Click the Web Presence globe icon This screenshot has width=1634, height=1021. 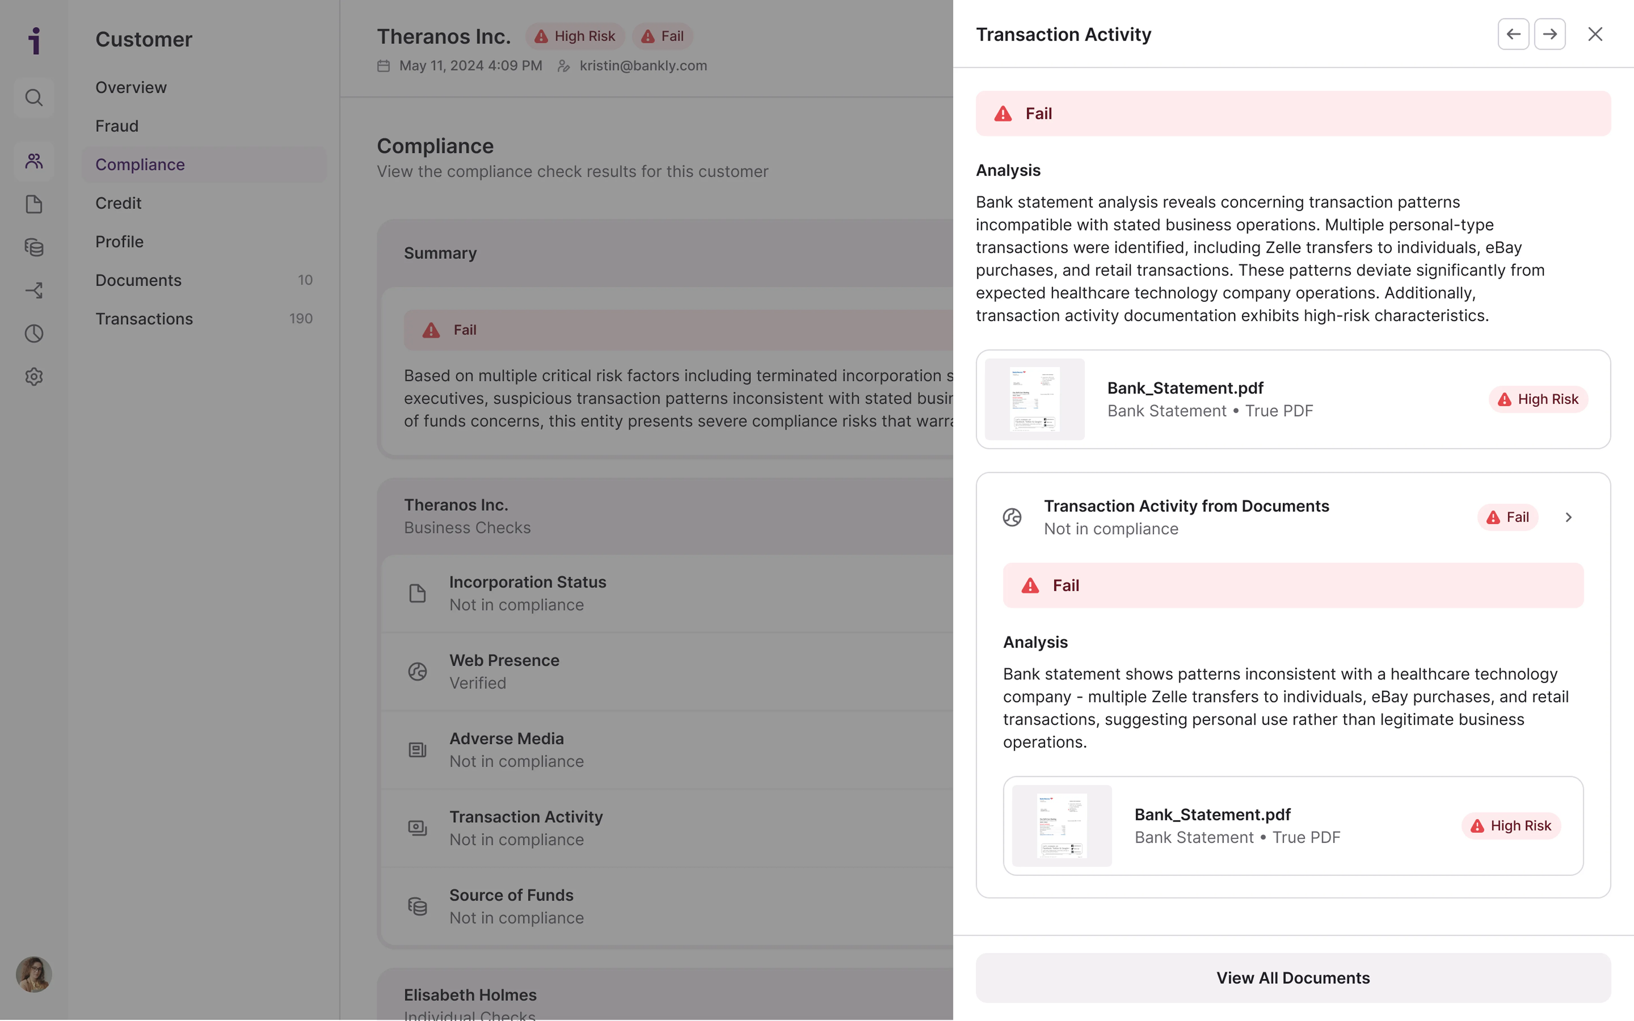pyautogui.click(x=417, y=671)
